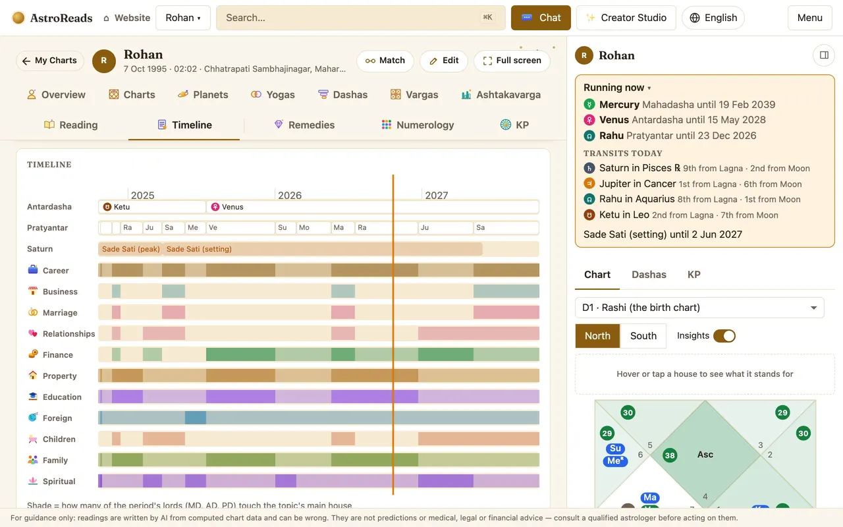The image size is (843, 527).
Task: Switch to the Dashas main tab
Action: [x=342, y=95]
